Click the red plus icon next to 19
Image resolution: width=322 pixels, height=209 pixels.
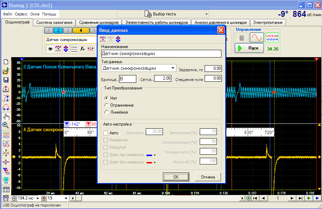point(44,198)
